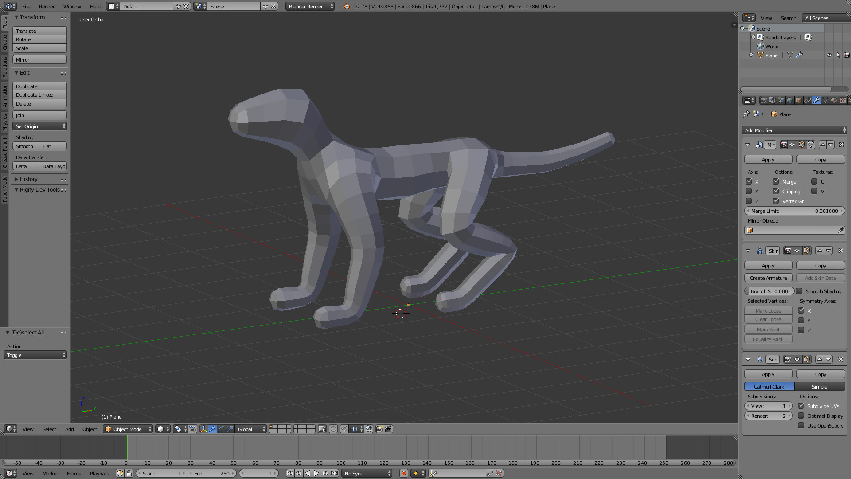Open the Object properties cube tab
The width and height of the screenshot is (851, 479).
(799, 100)
